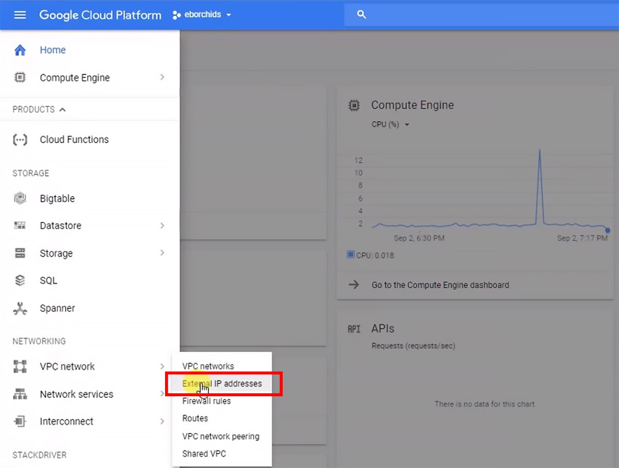Click the Network services icon

pos(20,394)
